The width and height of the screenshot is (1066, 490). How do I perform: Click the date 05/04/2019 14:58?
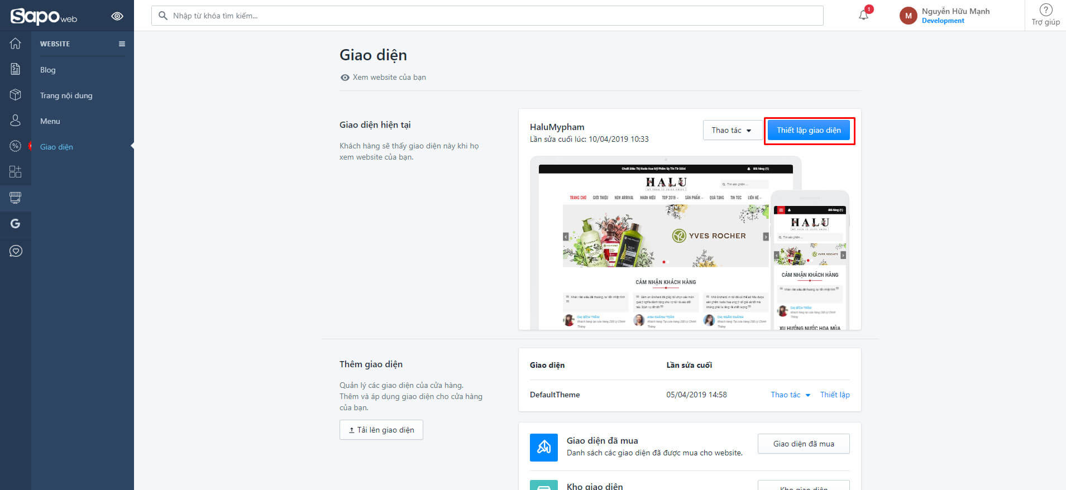pos(696,395)
